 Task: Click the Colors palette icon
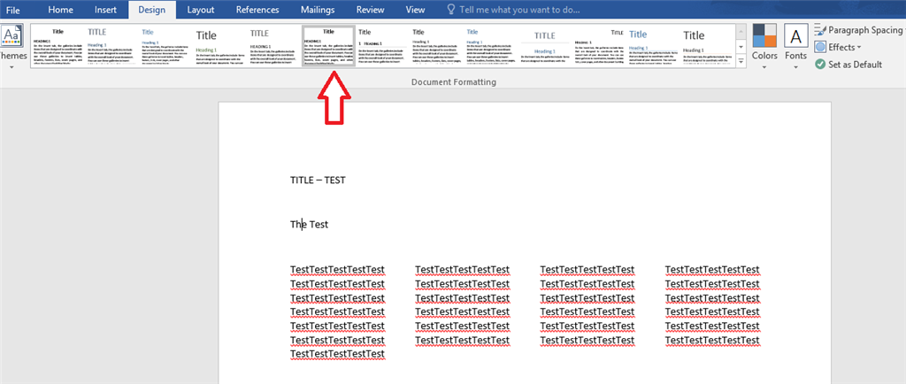(x=764, y=35)
